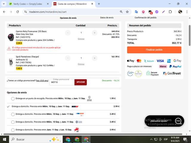Select Correos Express delivery option 3.49 €
This screenshot has width=191, height=143.
[13, 122]
